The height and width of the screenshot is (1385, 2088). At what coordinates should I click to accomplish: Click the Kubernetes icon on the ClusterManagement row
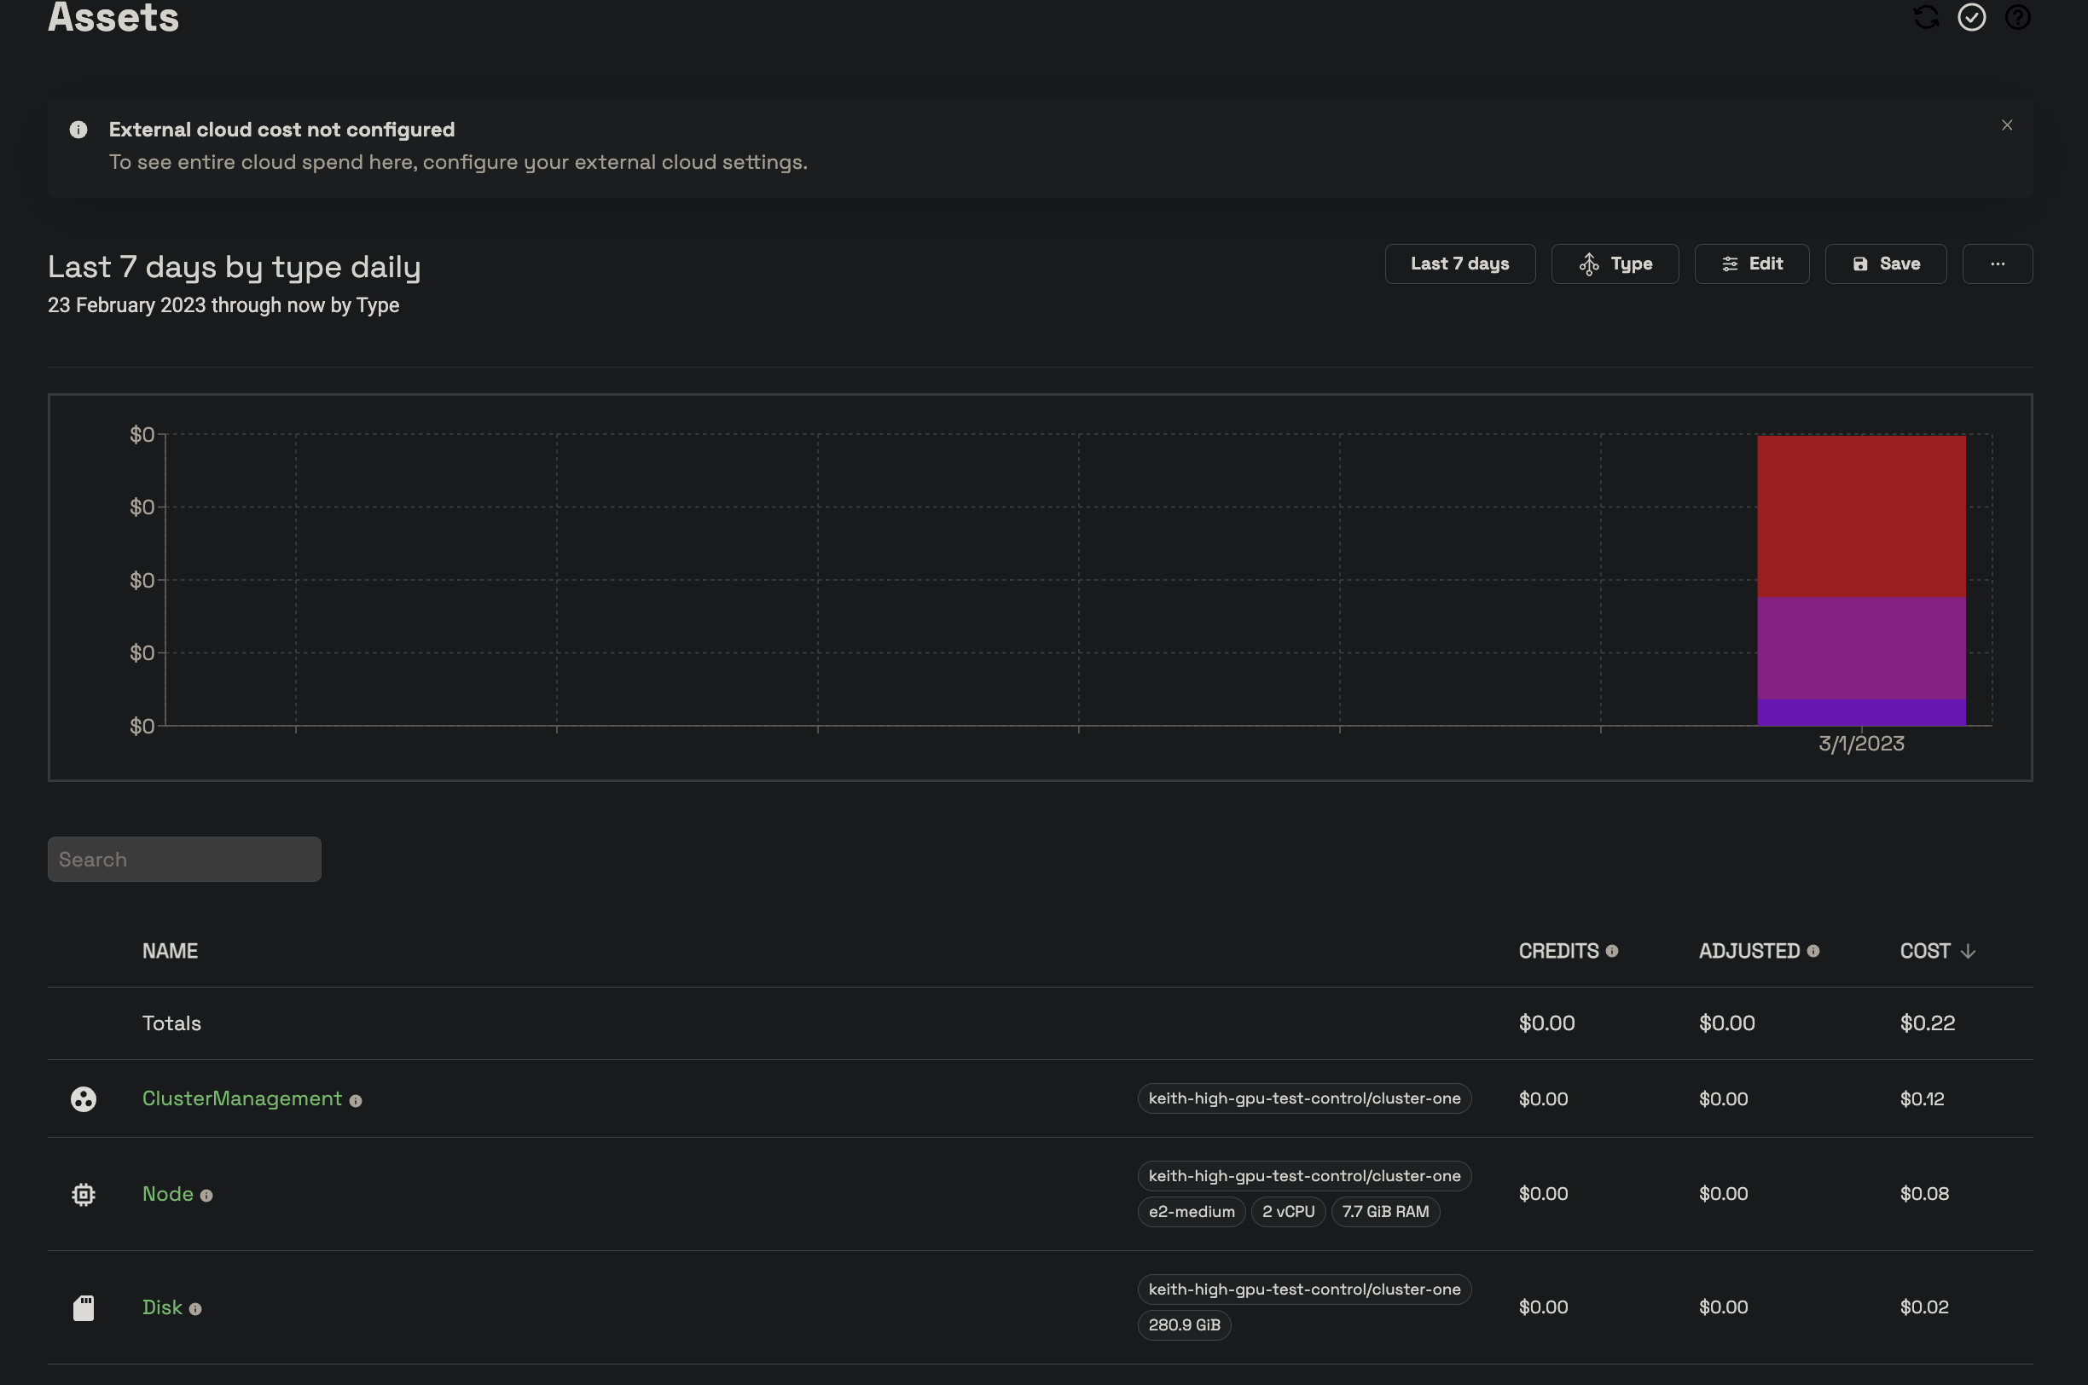point(83,1099)
